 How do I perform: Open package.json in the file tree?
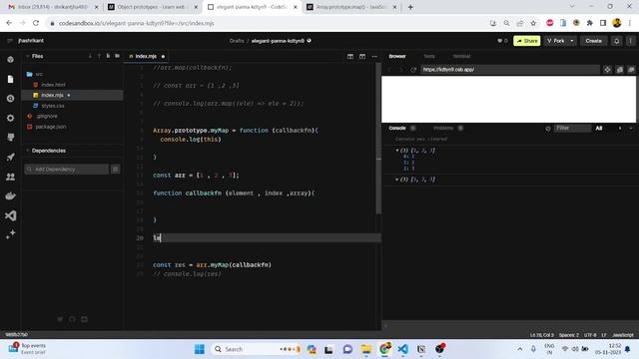(x=51, y=127)
